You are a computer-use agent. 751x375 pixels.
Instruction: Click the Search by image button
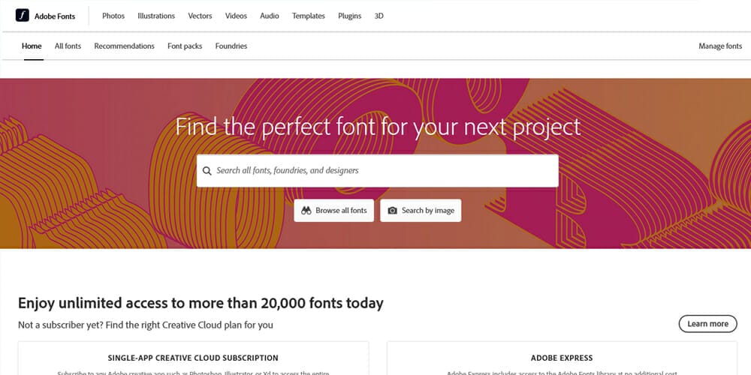tap(421, 211)
